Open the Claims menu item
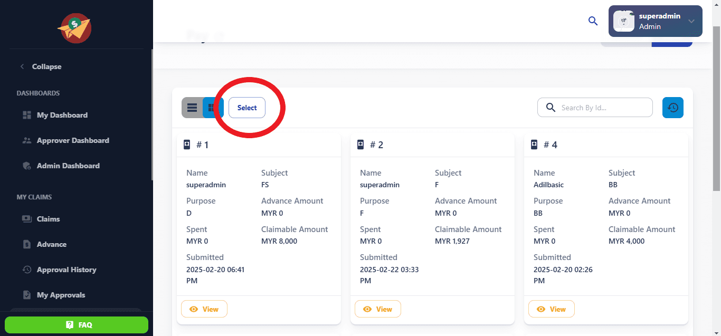Screen dimensions: 721x336 pos(48,219)
